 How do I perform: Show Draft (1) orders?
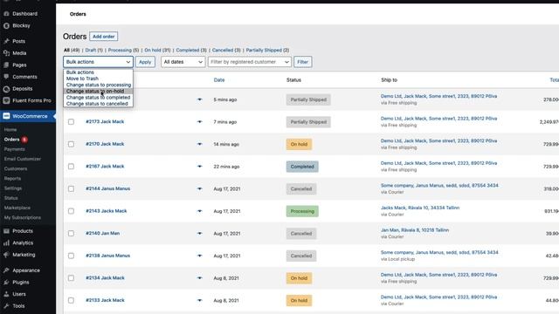click(93, 51)
